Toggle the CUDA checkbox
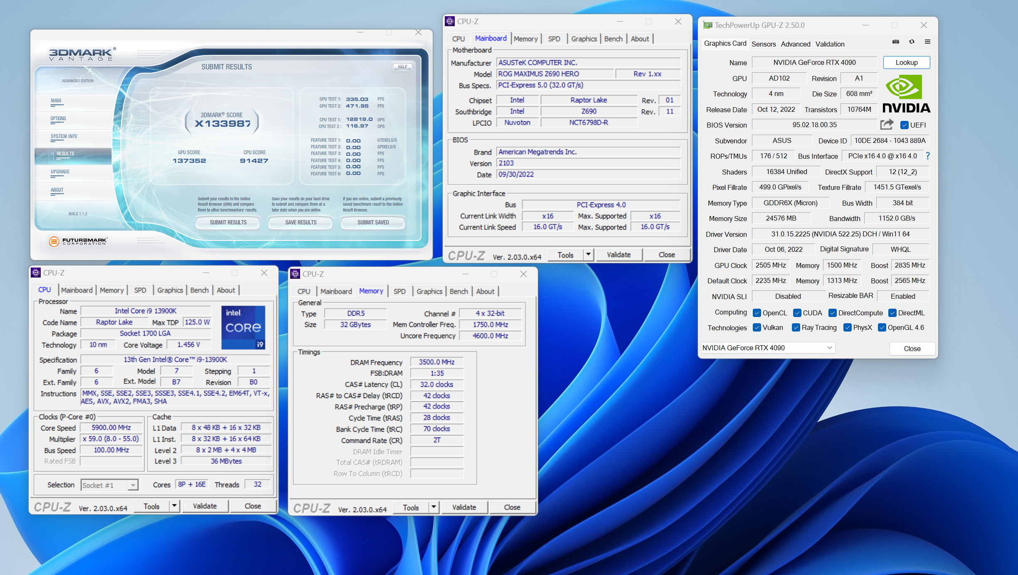Viewport: 1018px width, 575px height. (x=797, y=313)
